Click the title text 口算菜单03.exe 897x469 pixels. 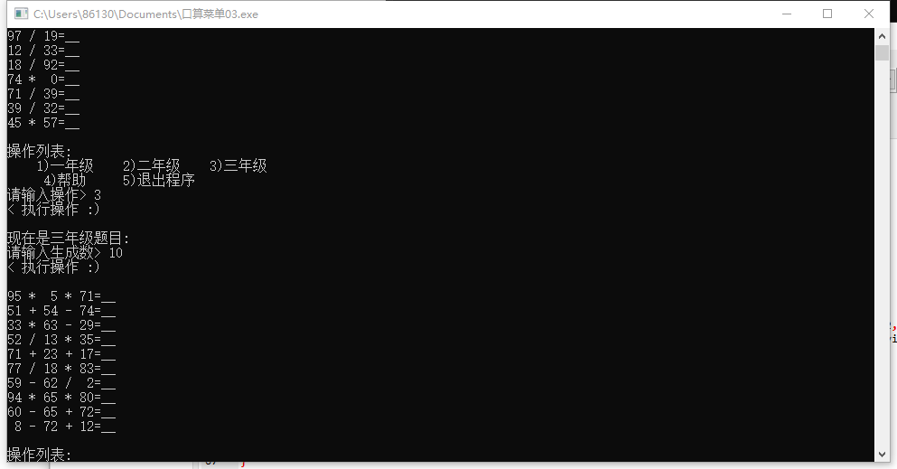220,14
